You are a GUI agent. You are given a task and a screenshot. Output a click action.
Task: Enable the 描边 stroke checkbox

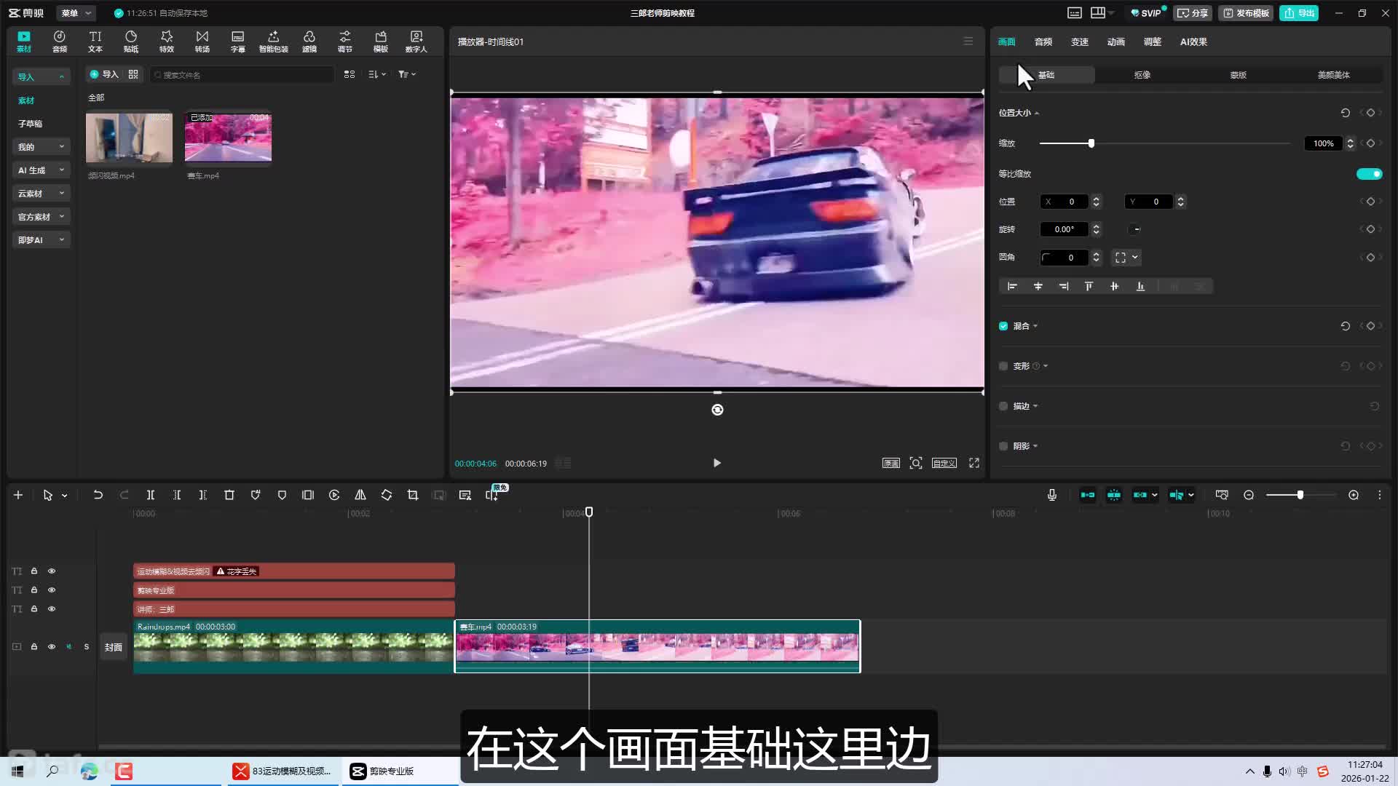(x=1003, y=406)
